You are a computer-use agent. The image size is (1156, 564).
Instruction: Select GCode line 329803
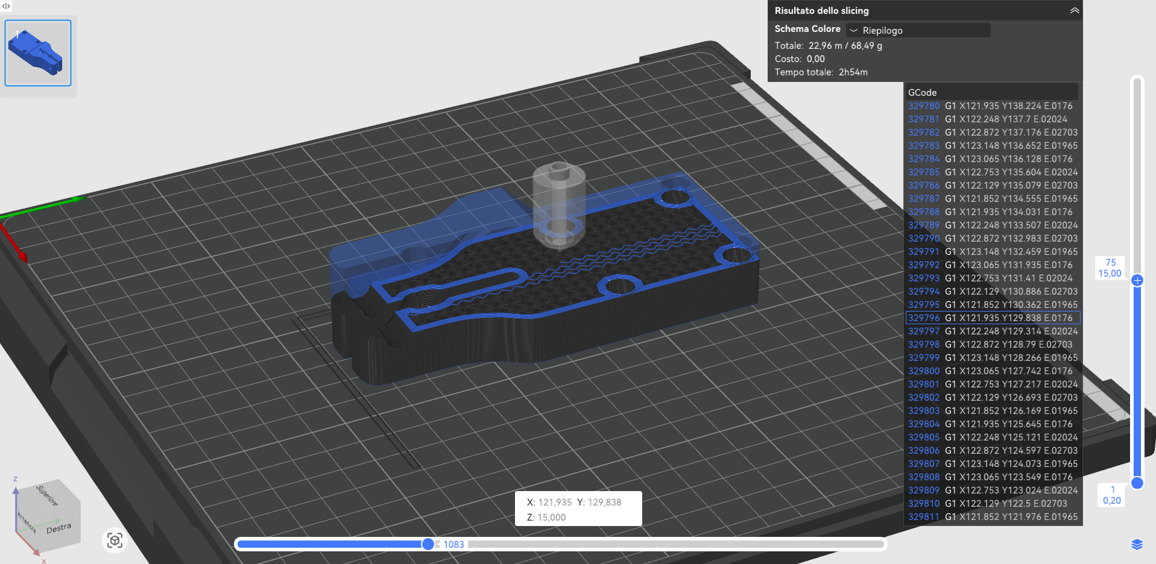tap(993, 410)
